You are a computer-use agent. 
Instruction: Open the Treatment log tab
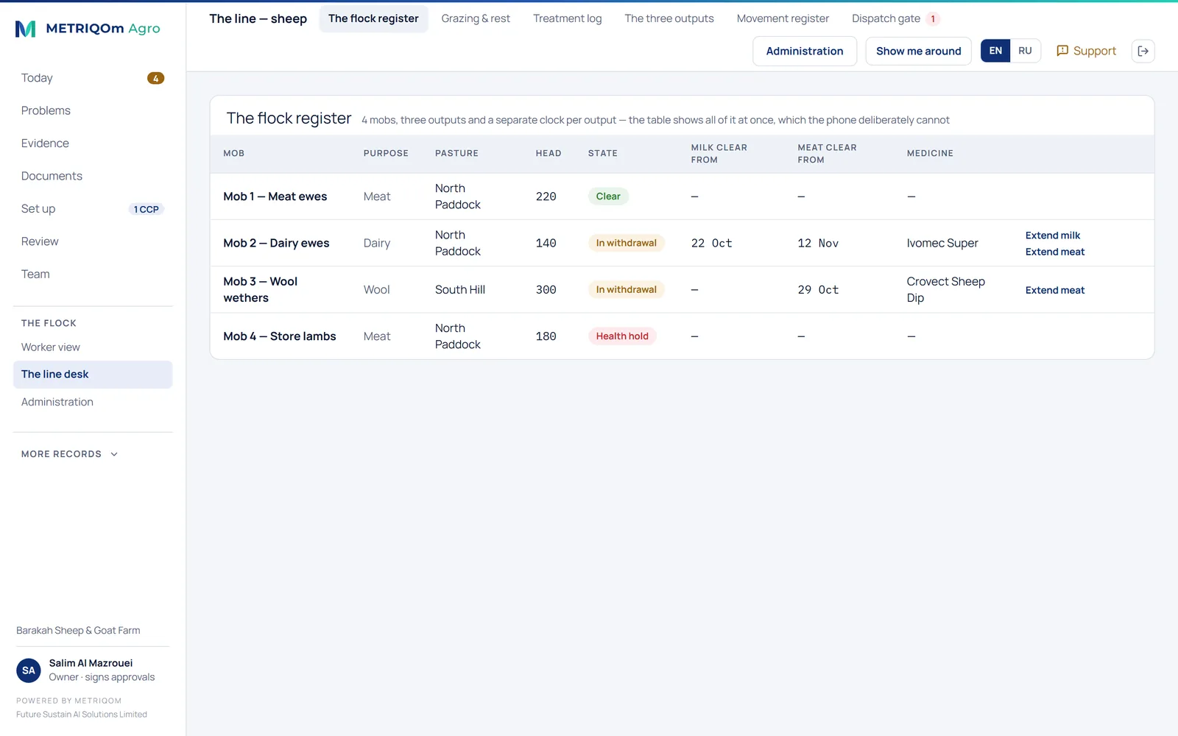pyautogui.click(x=567, y=18)
